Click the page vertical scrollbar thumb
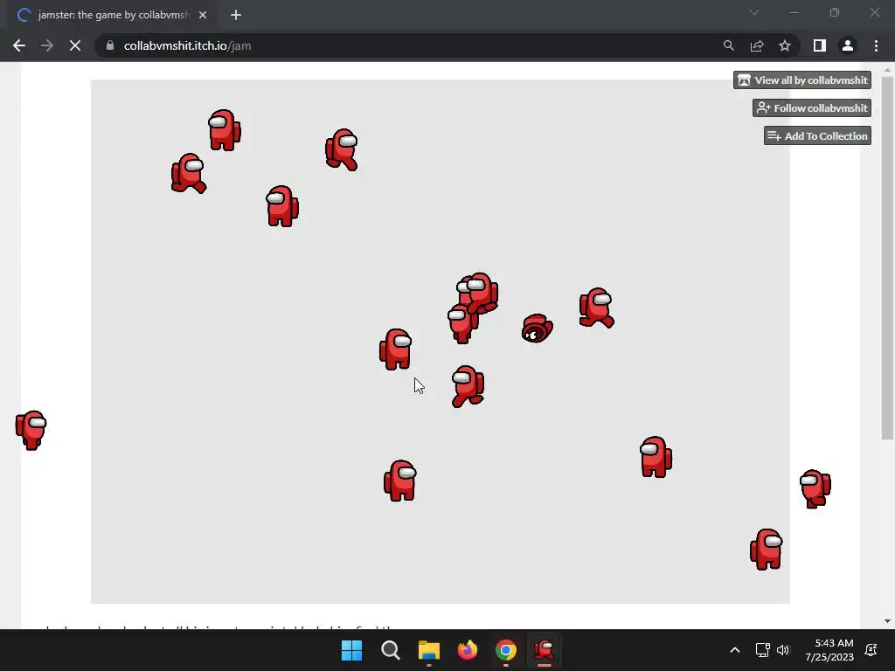 (887, 258)
